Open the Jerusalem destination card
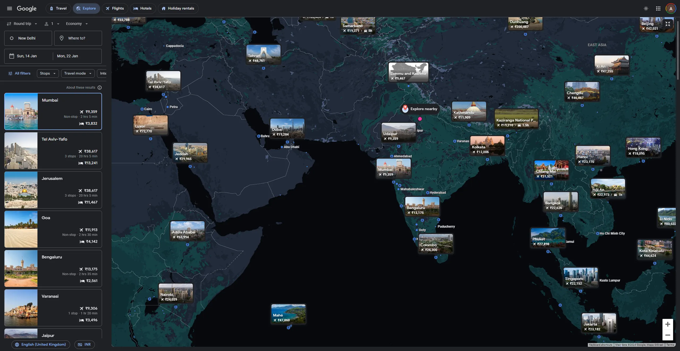Image resolution: width=680 pixels, height=351 pixels. coord(53,190)
